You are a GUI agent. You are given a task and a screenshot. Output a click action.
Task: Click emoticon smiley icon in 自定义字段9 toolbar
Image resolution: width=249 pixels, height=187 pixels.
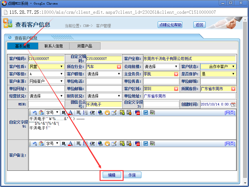tap(107, 113)
